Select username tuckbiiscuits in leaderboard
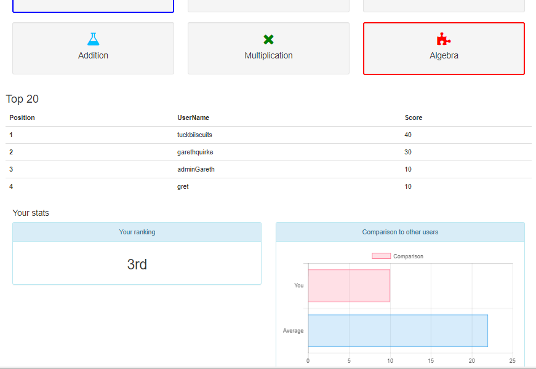The height and width of the screenshot is (369, 536). click(x=194, y=135)
